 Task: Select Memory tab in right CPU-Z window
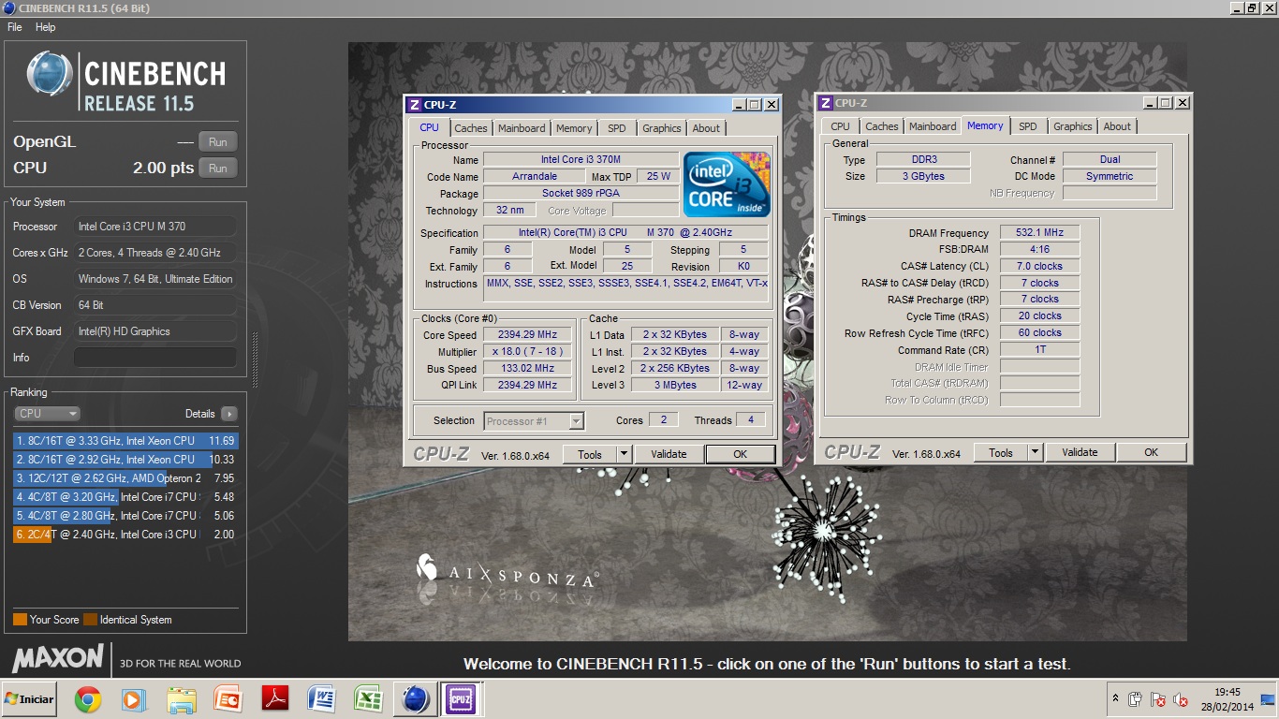point(985,125)
